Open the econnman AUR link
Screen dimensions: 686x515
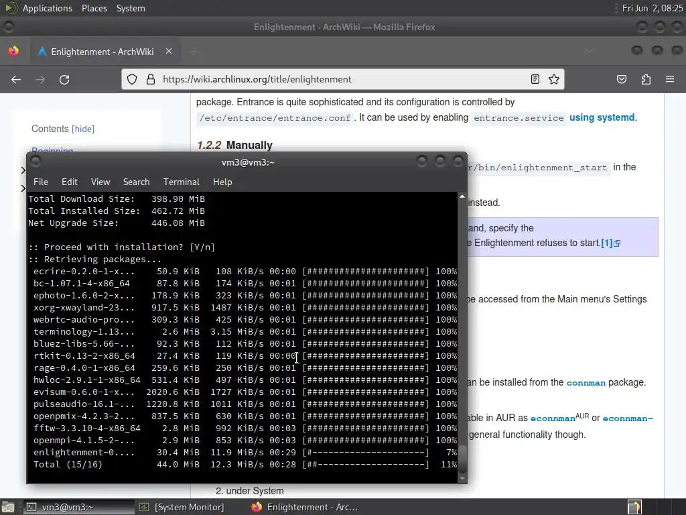point(553,418)
